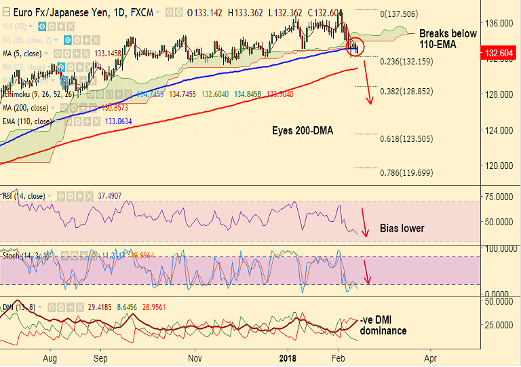
Task: Click the plus icon for DMI
Action: 70,307
